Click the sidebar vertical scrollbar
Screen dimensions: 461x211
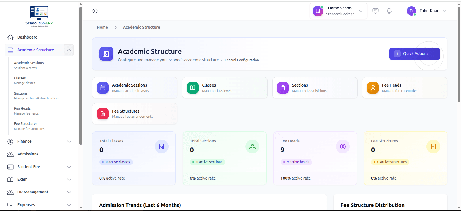click(x=80, y=75)
